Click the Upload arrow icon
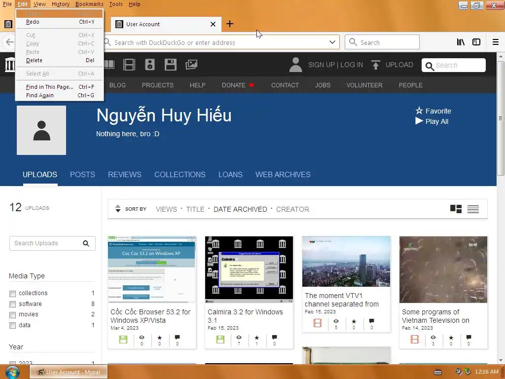 375,65
